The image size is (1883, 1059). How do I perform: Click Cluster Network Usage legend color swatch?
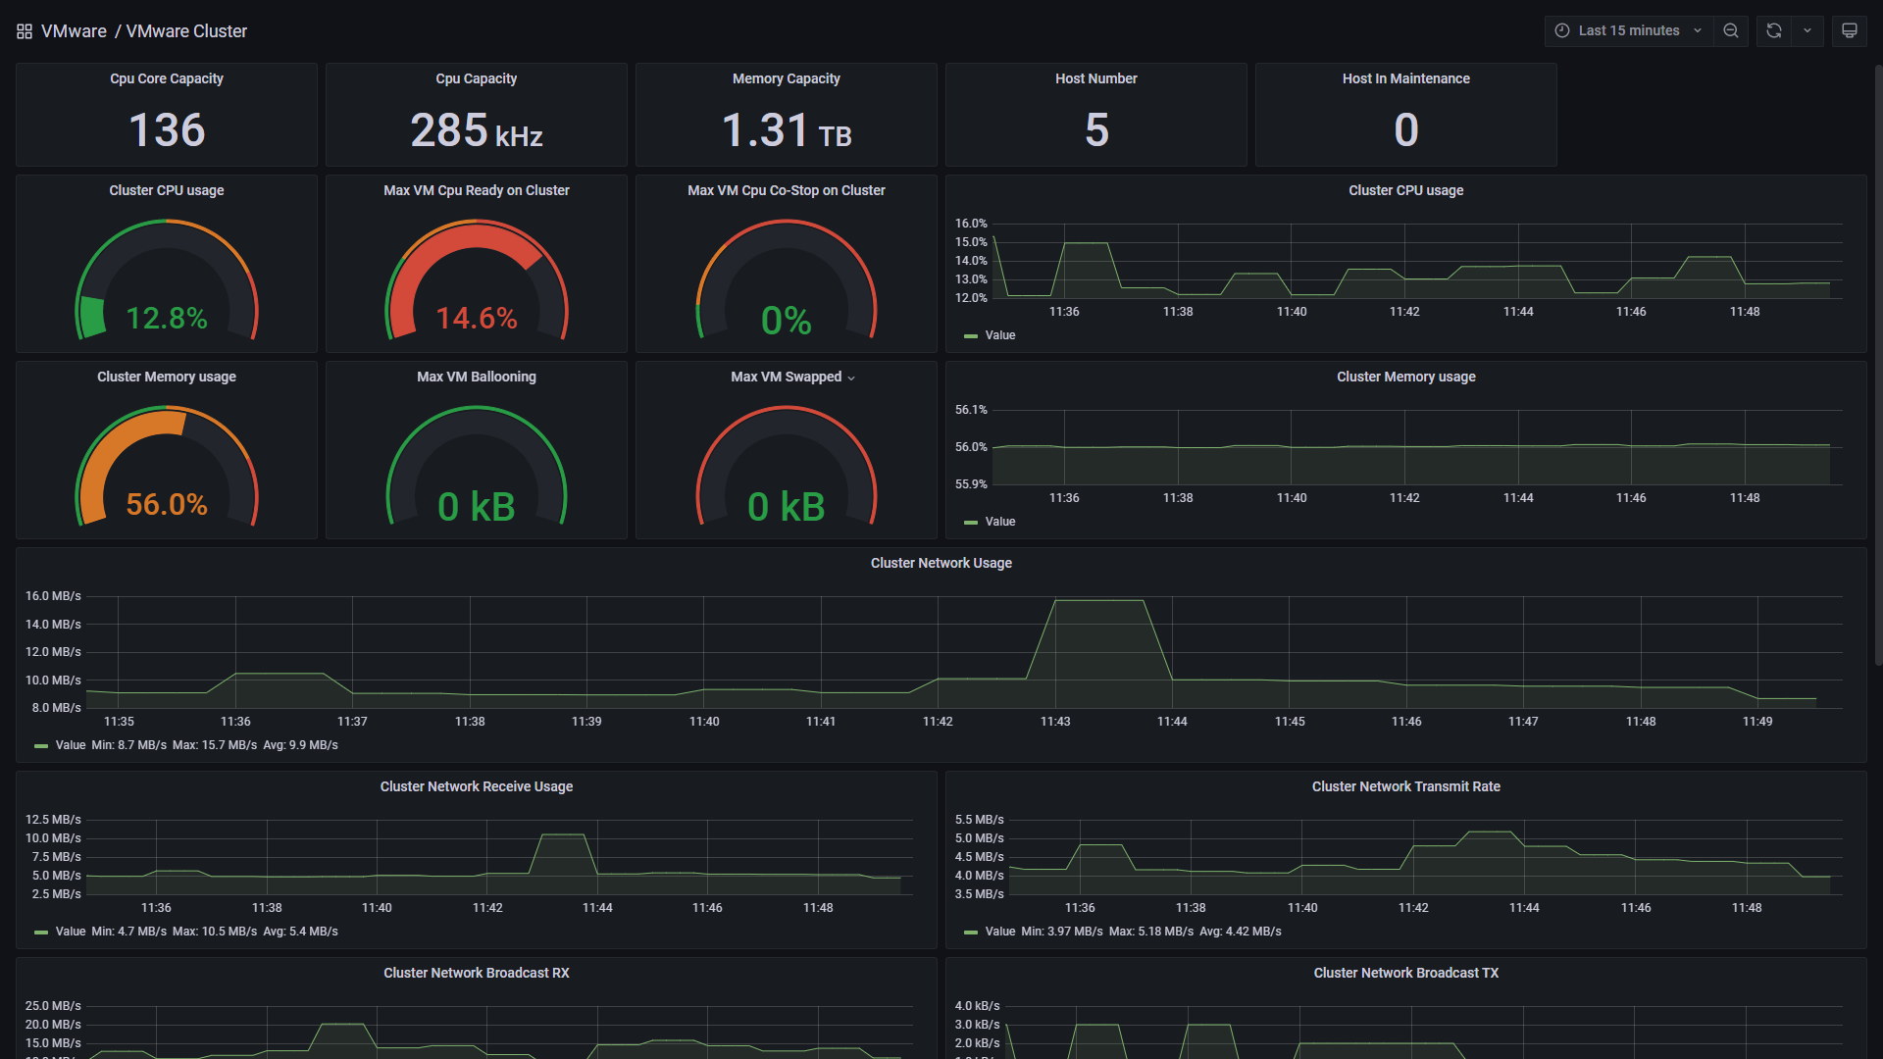click(41, 746)
